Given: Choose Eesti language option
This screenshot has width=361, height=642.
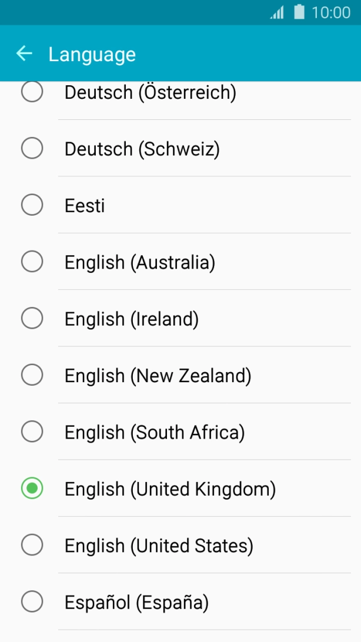Looking at the screenshot, I should [x=32, y=205].
